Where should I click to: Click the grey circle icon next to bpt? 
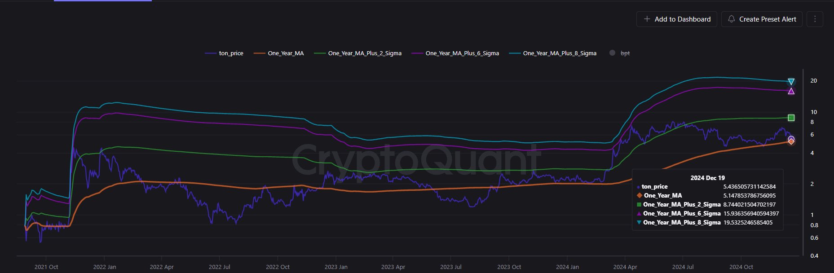pyautogui.click(x=612, y=53)
